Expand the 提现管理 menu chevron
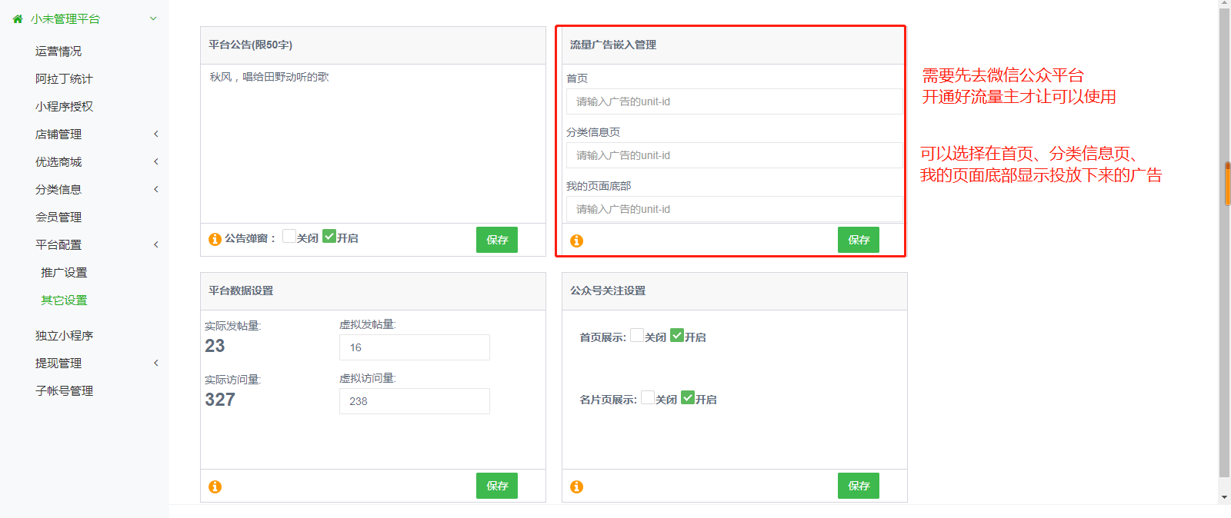The image size is (1231, 518). (156, 364)
